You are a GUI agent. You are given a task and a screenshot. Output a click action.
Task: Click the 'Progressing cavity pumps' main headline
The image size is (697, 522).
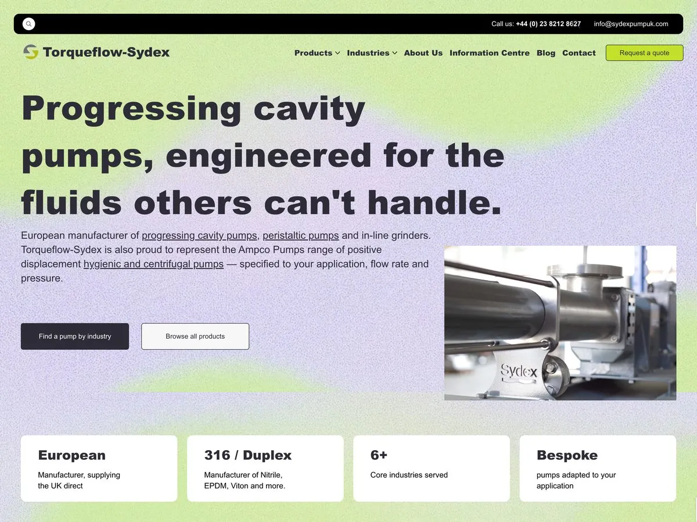tap(263, 155)
